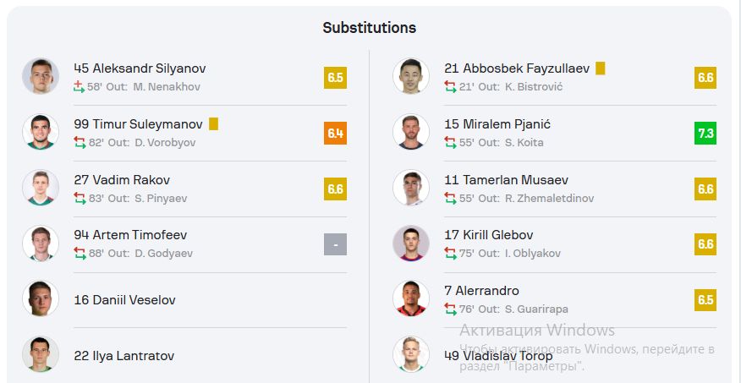Open the 7.3 green rating for Pjanić
Screen dimensions: 741x383
tap(705, 134)
